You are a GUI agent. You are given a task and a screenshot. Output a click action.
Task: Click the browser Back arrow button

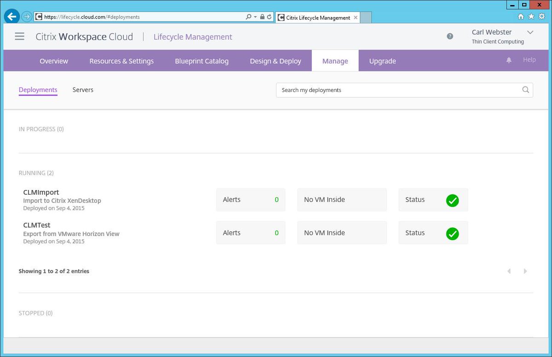click(x=11, y=17)
